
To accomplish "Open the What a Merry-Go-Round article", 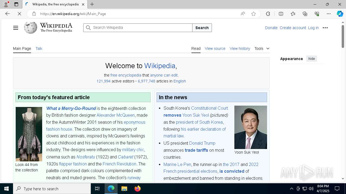I will 71,108.
